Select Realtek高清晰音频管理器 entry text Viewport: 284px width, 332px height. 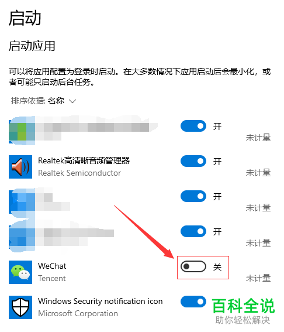tap(84, 160)
